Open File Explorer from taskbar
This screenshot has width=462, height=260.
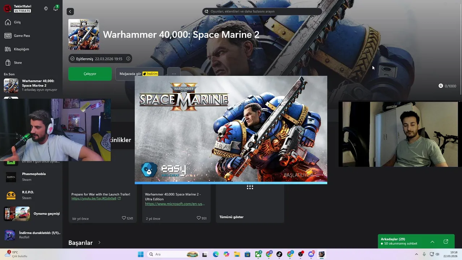(237, 254)
